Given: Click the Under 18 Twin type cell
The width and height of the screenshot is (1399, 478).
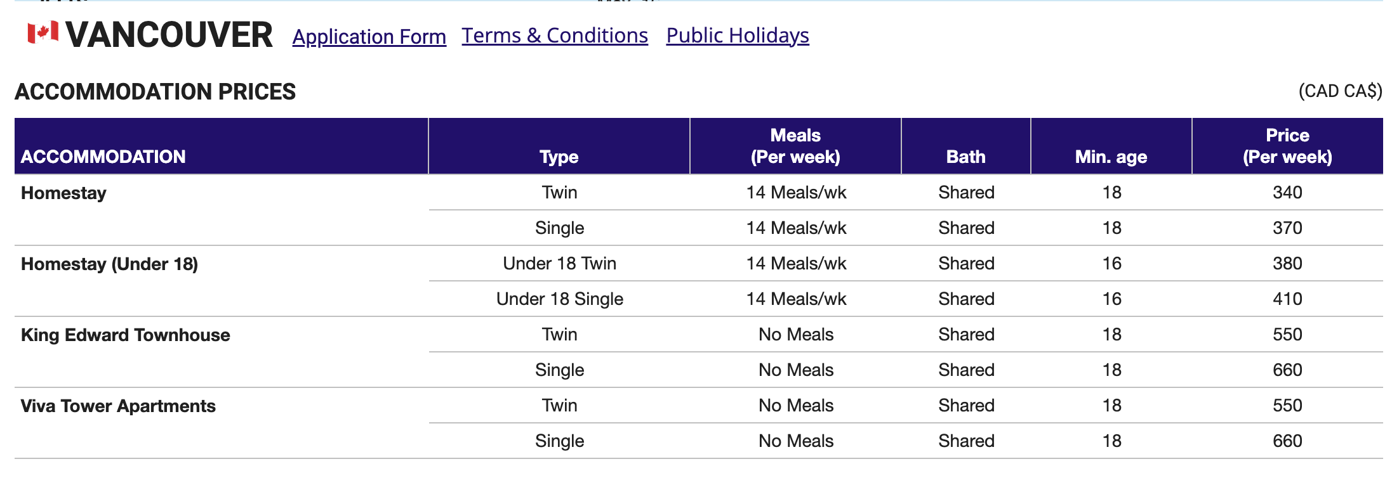Looking at the screenshot, I should coord(559,263).
